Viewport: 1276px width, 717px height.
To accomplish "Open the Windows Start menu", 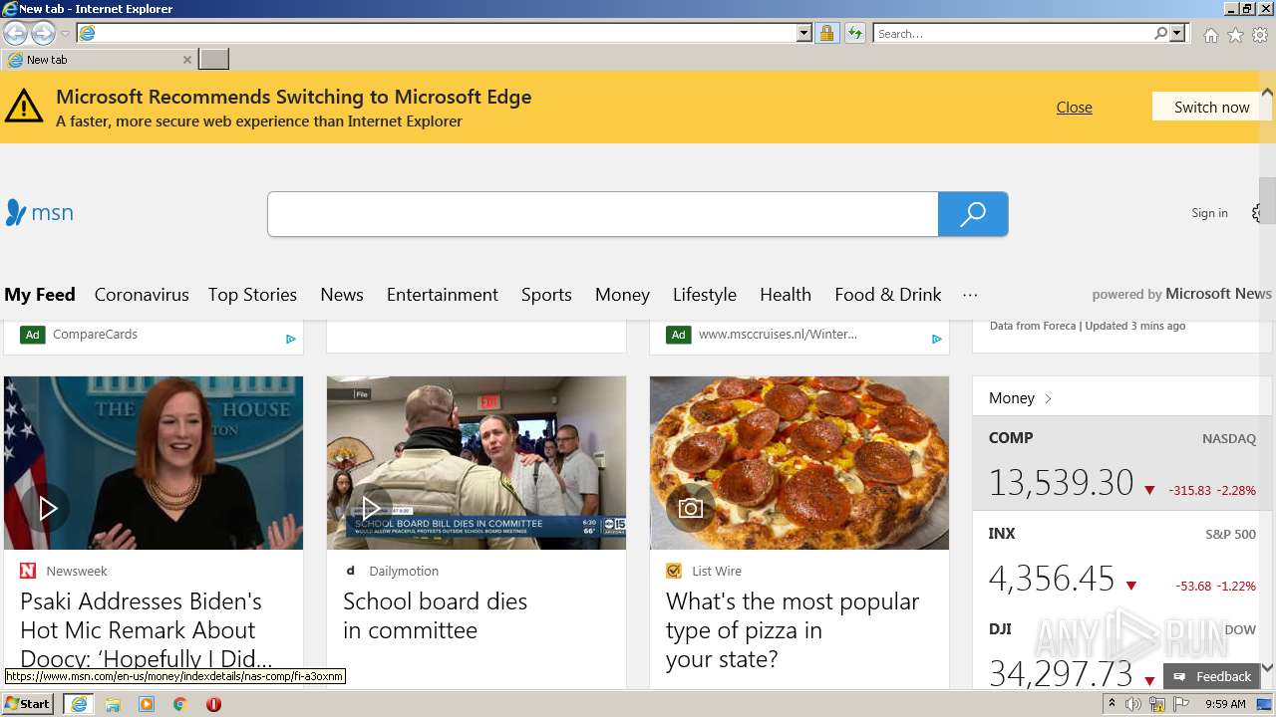I will (28, 704).
